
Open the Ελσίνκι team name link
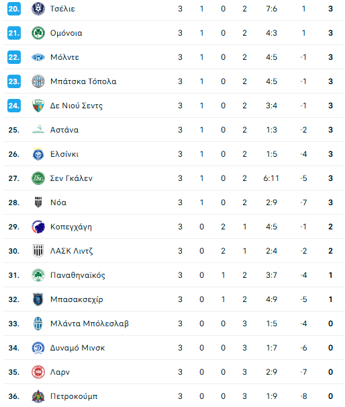point(64,154)
